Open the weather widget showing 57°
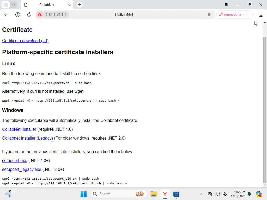The image size is (267, 200). tap(9, 193)
